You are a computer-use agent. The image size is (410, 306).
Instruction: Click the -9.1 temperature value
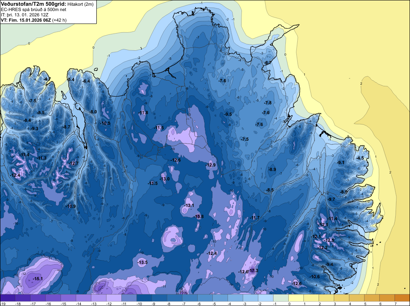341,162
